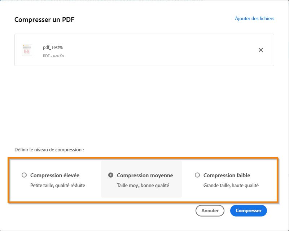Open Ajouter des fichiers
The height and width of the screenshot is (231, 289).
254,18
